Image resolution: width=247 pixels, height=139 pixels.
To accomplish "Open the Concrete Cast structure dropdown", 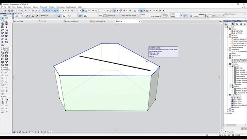I will click(111, 15).
